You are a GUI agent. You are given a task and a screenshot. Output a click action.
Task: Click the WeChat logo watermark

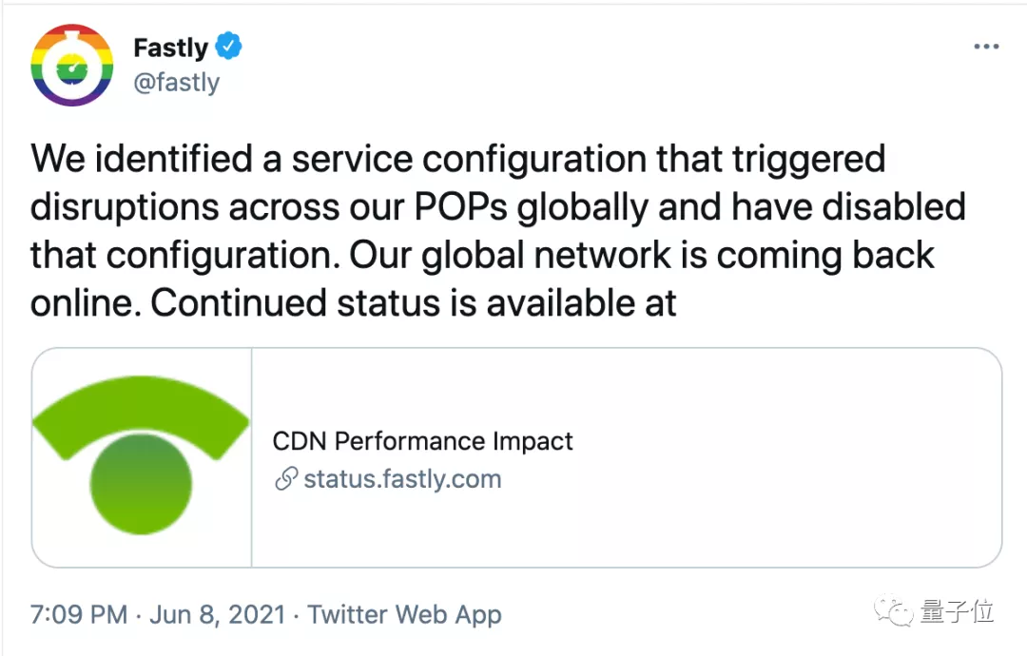pos(893,610)
